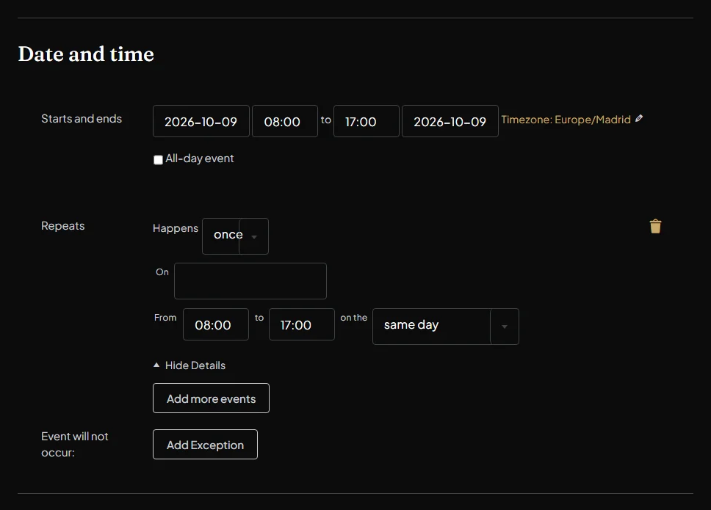Focus the end date field beside Timezone
The height and width of the screenshot is (510, 711).
450,121
